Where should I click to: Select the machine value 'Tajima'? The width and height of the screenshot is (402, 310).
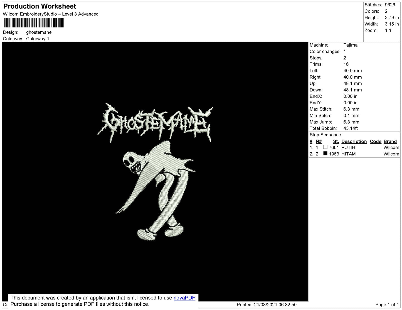(351, 45)
